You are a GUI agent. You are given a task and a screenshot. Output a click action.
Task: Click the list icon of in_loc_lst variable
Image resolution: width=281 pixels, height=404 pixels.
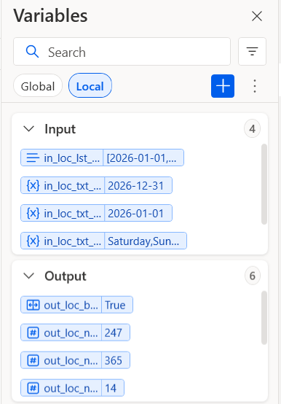point(33,158)
